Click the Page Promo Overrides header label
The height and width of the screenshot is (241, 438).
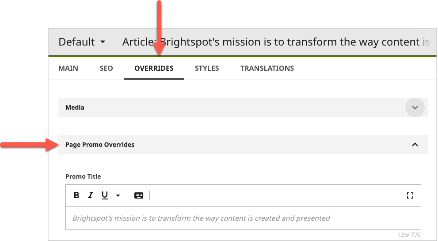pyautogui.click(x=100, y=145)
